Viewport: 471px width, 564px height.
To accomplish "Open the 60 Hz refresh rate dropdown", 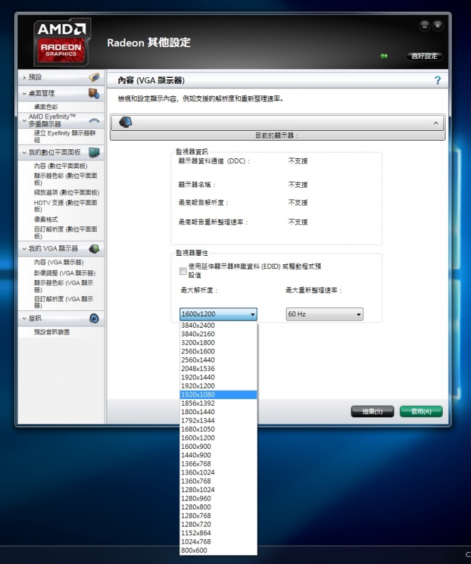I will pos(324,314).
